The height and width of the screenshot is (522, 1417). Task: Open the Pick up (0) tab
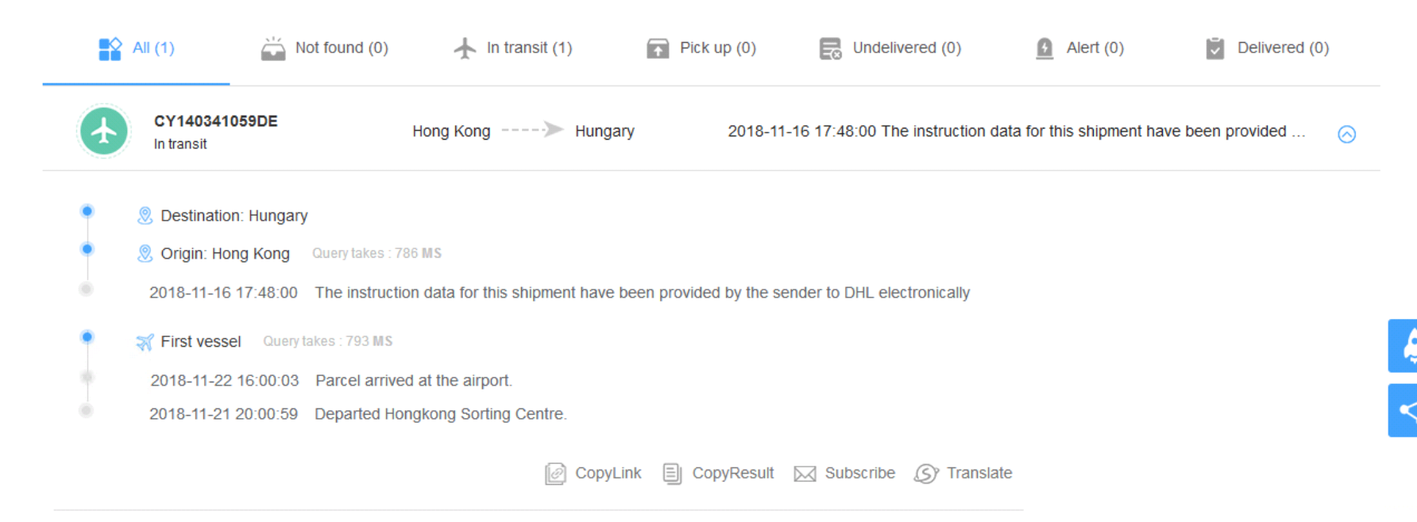coord(701,48)
